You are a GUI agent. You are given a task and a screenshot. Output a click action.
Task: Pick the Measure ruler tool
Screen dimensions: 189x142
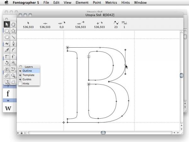point(7,75)
